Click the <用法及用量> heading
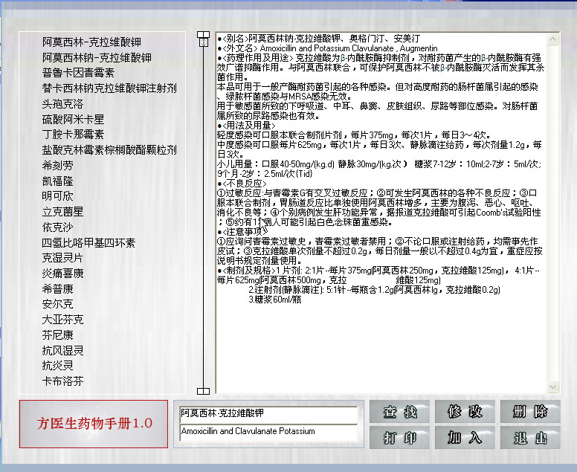This screenshot has width=577, height=472. pyautogui.click(x=249, y=126)
